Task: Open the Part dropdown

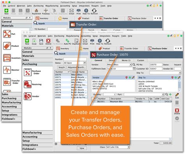Action: pyautogui.click(x=163, y=94)
